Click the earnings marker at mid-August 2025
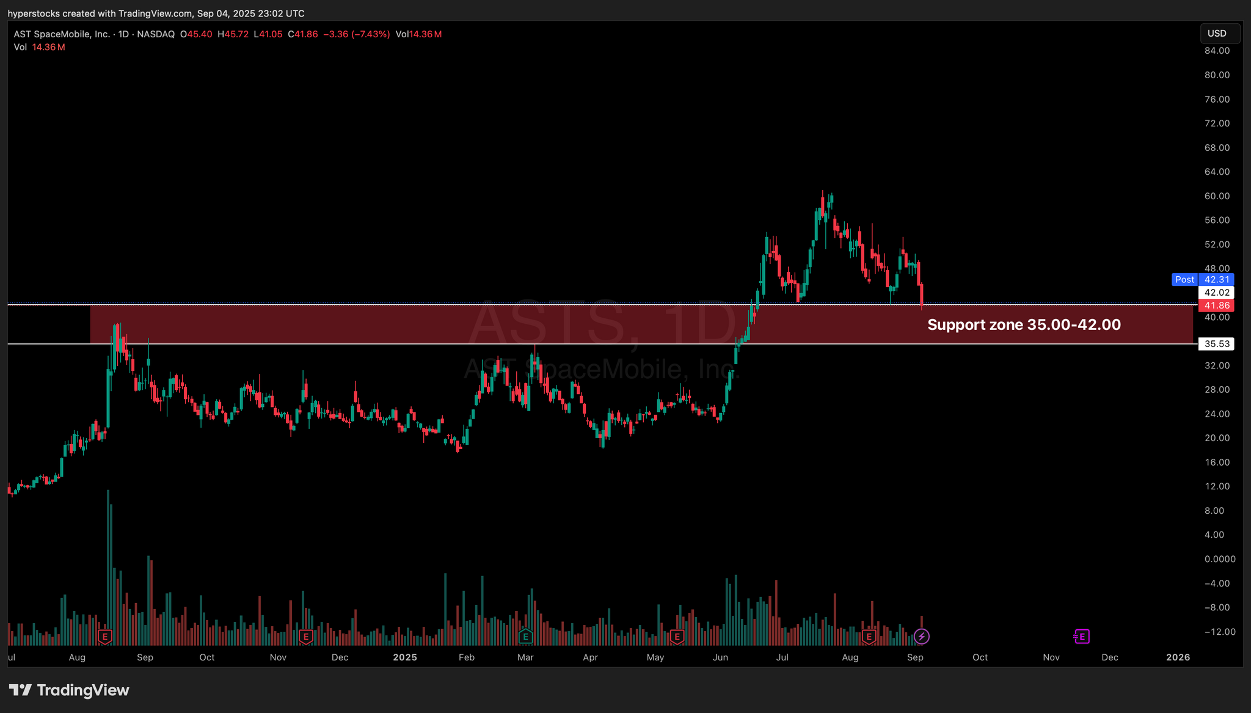Image resolution: width=1251 pixels, height=713 pixels. [869, 637]
